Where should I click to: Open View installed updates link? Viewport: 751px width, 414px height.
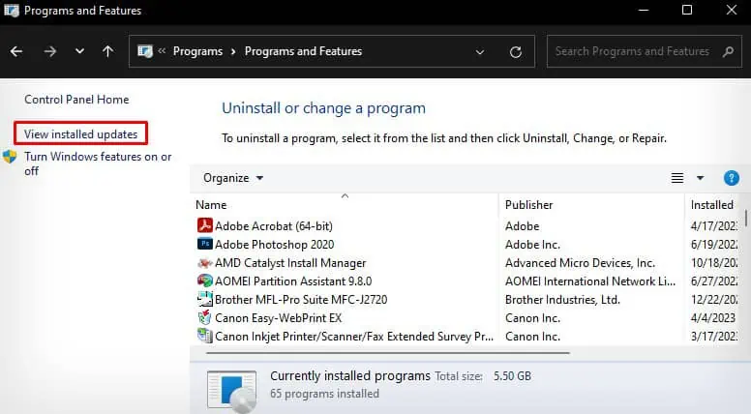coord(81,134)
